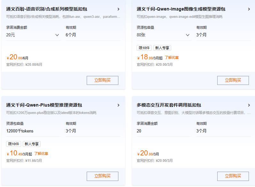
Task: Buy Qwen-Image resource pack with 立即购买
Action: tap(233, 80)
